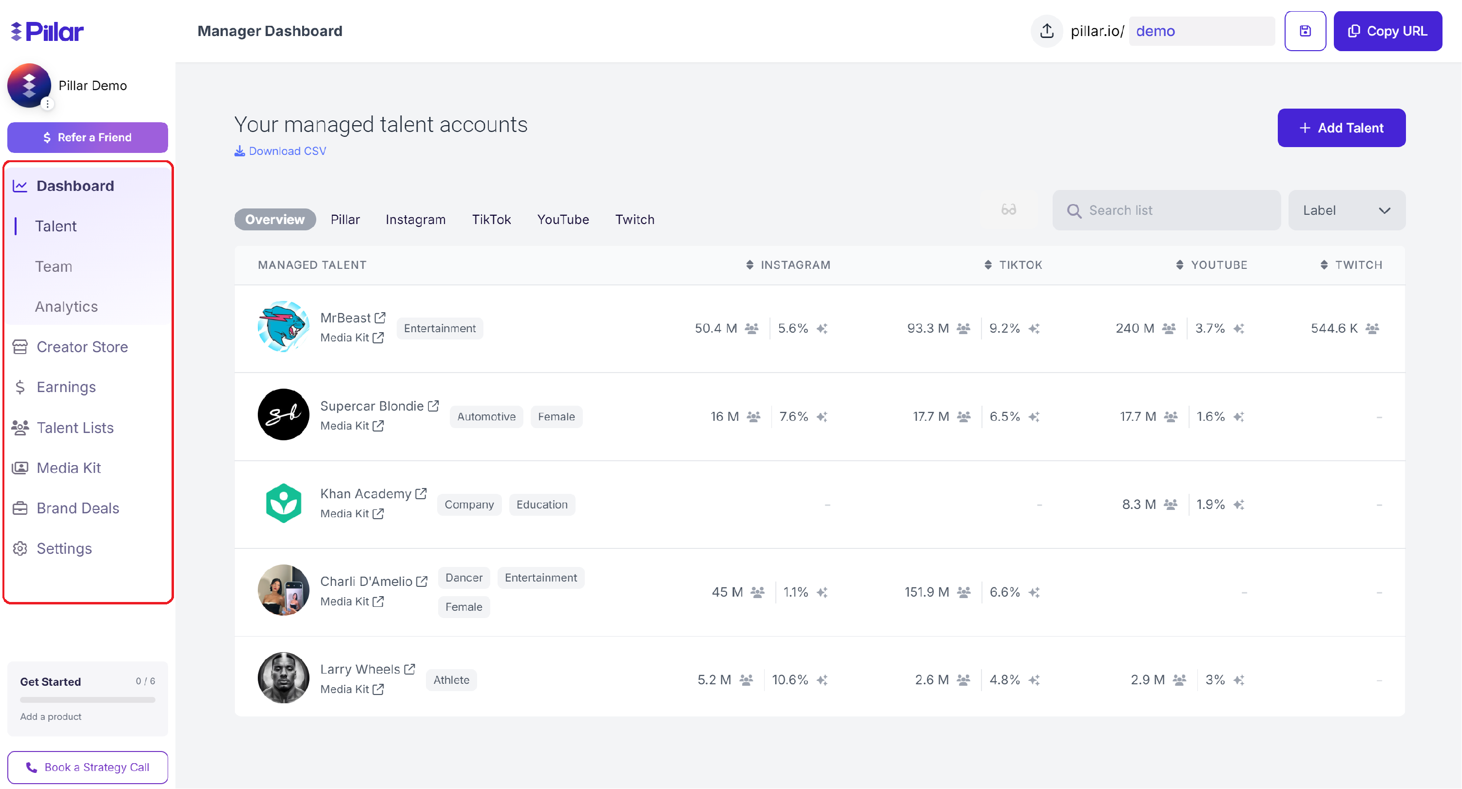
Task: Click the Add Talent button
Action: pyautogui.click(x=1341, y=128)
